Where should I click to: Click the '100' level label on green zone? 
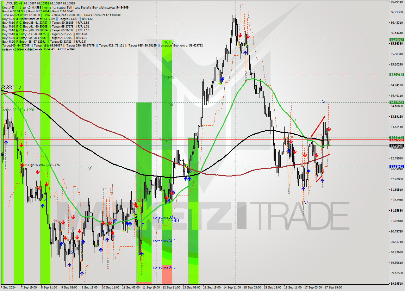pos(170,105)
